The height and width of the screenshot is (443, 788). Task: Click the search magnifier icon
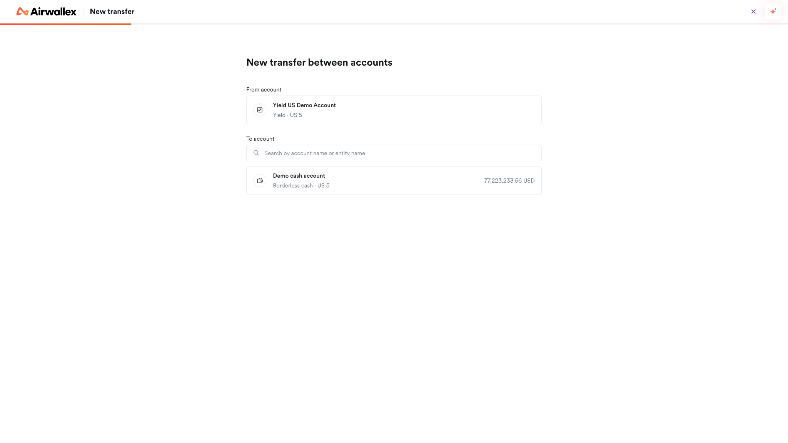[x=256, y=153]
